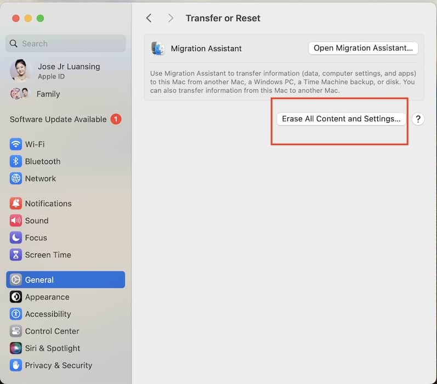Open Focus moon icon

16,238
